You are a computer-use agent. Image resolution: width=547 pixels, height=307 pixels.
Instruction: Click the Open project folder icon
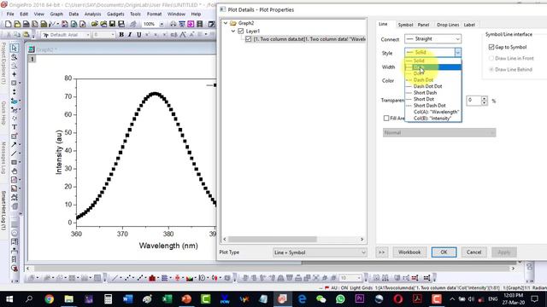tap(95, 24)
